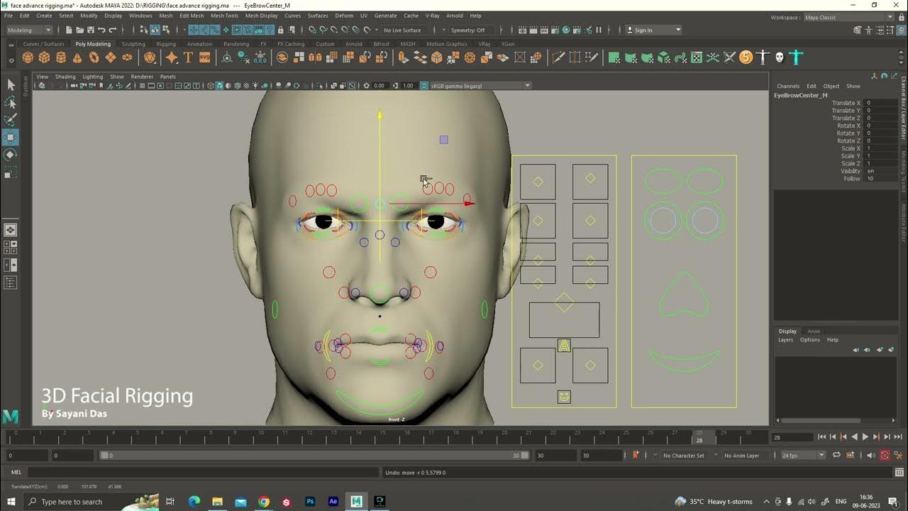Click the white skull icon on the shelf

pos(779,57)
